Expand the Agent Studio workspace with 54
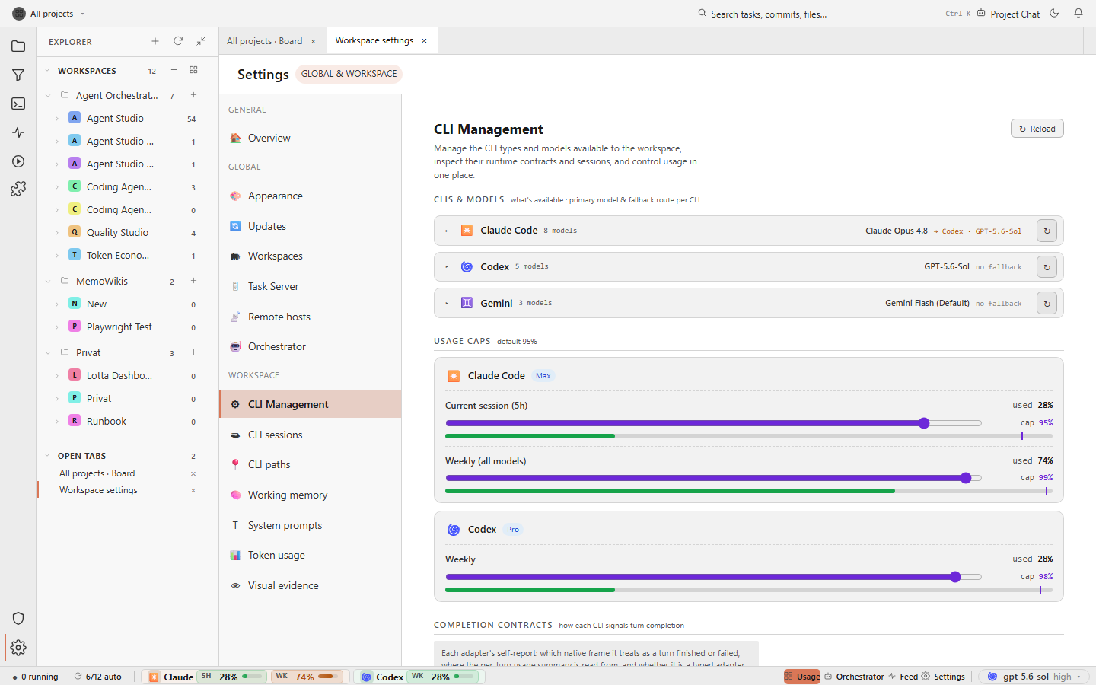 (57, 119)
